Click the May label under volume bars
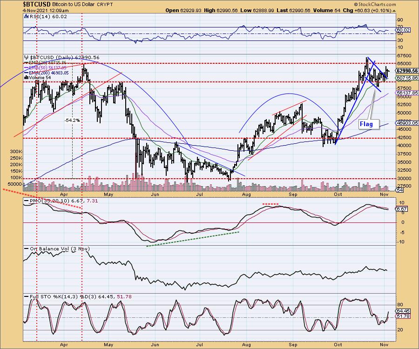This screenshot has width=419, height=349. coord(108,195)
